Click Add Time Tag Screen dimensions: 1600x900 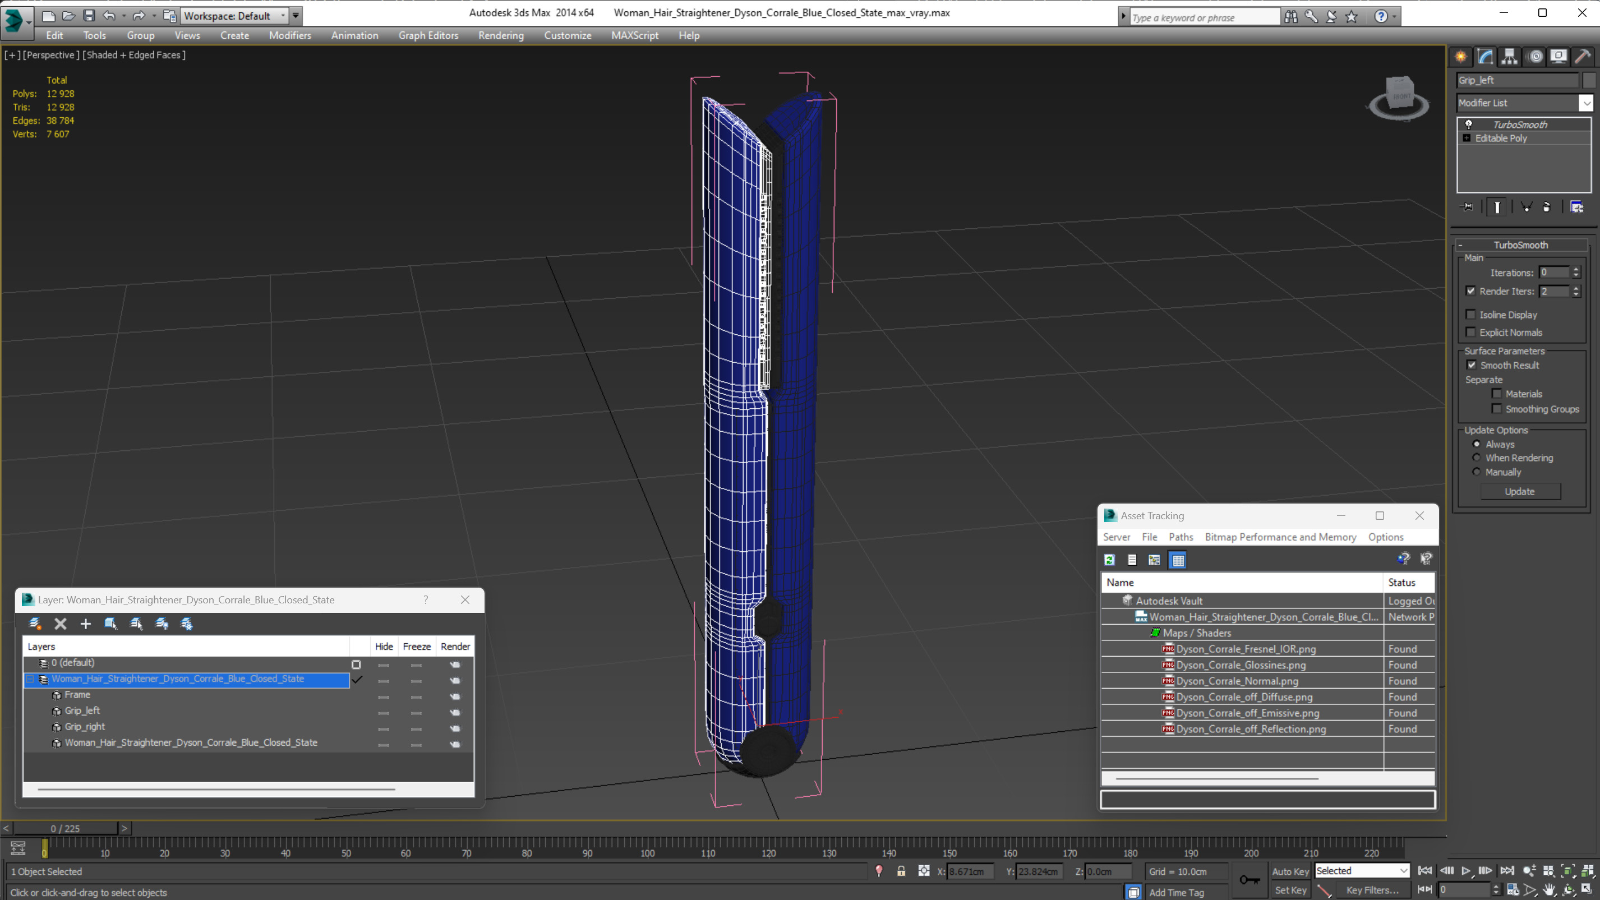tap(1177, 893)
